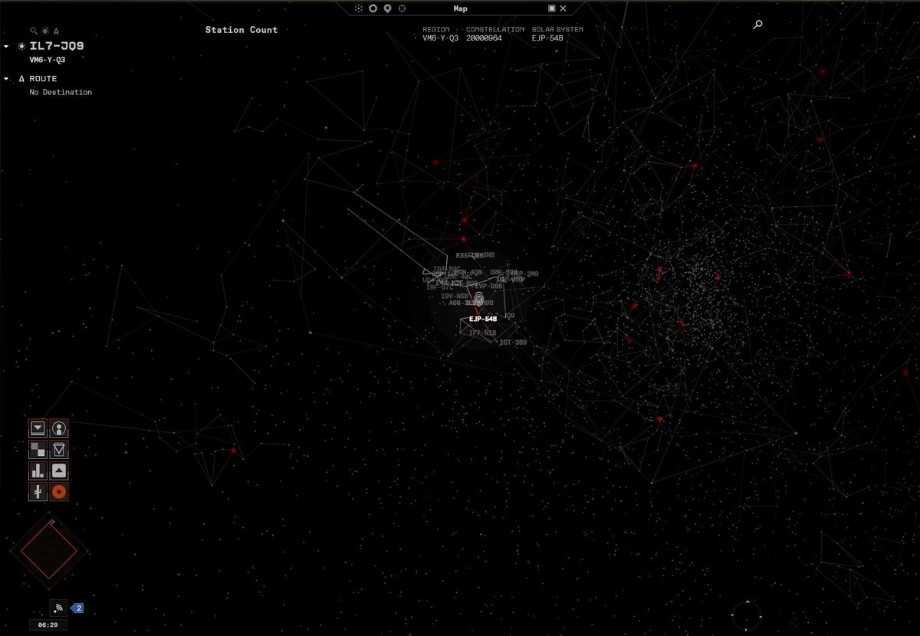This screenshot has width=920, height=636.
Task: Click the down-arrow tray button icon
Action: [x=38, y=428]
